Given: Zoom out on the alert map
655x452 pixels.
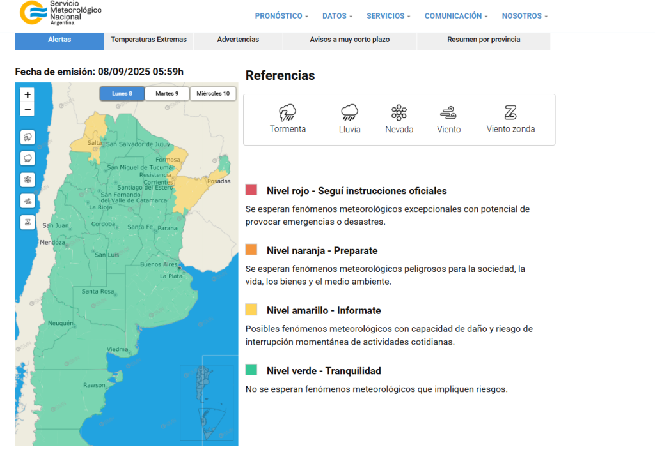Looking at the screenshot, I should 28,109.
